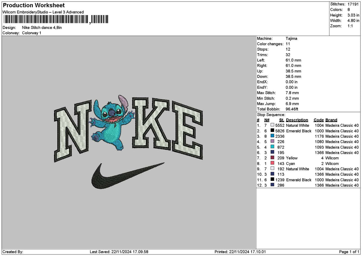
Task: Click the stitch count '1239' in stop 11
Action: (x=280, y=180)
